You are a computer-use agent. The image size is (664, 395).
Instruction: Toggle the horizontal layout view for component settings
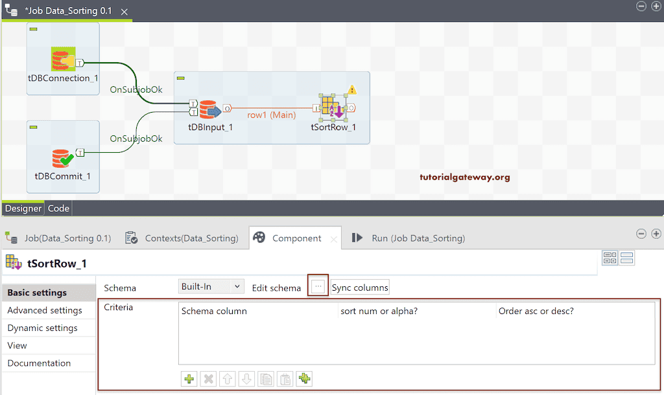coord(626,257)
